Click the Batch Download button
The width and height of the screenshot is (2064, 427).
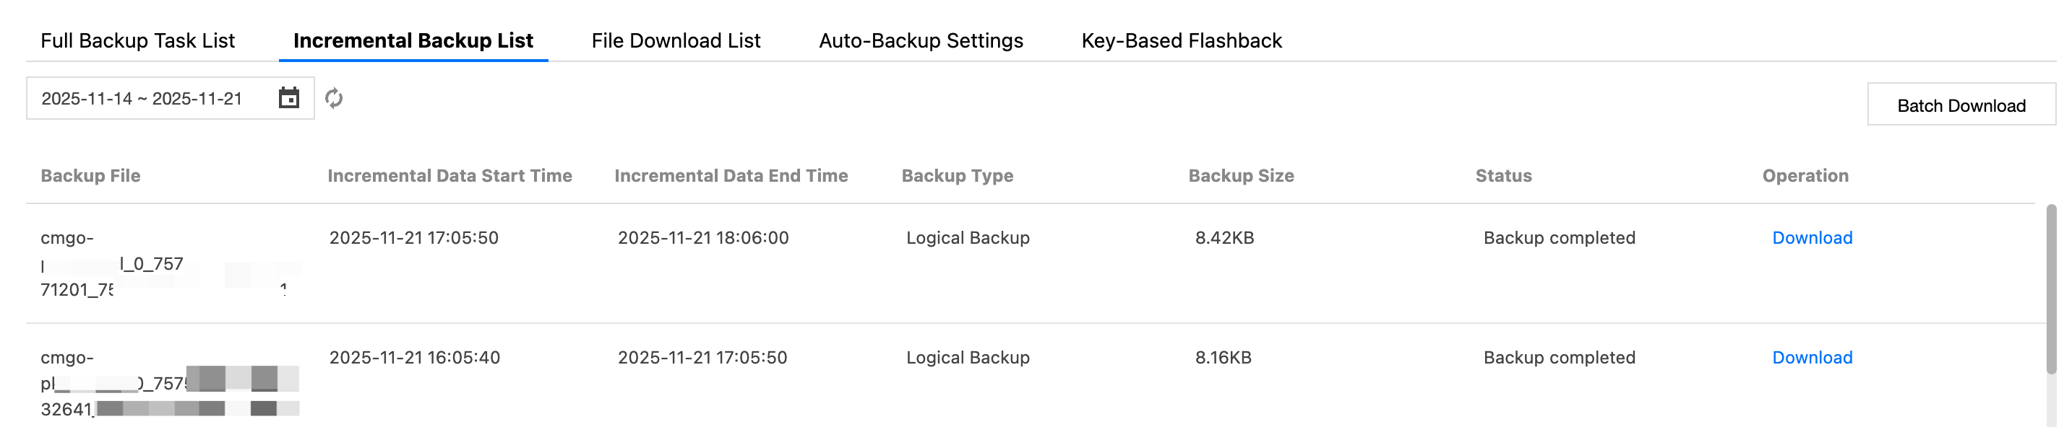(1961, 105)
